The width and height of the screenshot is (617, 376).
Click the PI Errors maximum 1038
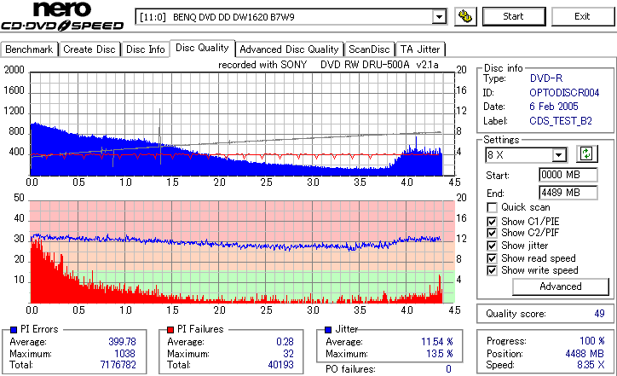point(124,354)
